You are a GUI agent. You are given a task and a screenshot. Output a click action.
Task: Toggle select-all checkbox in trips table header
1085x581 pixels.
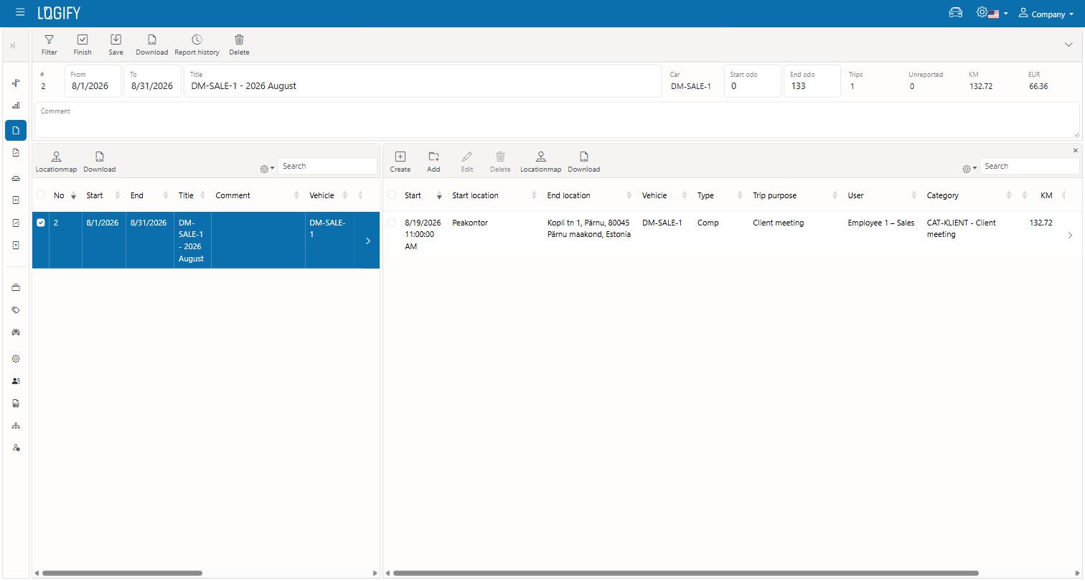pyautogui.click(x=392, y=195)
